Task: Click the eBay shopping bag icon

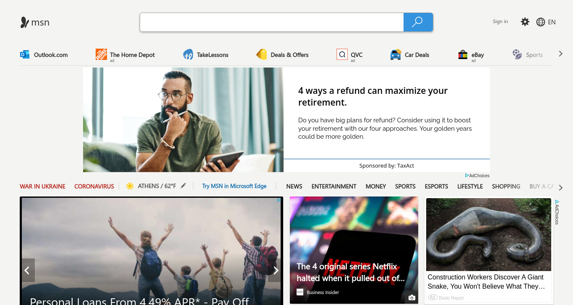Action: point(463,54)
